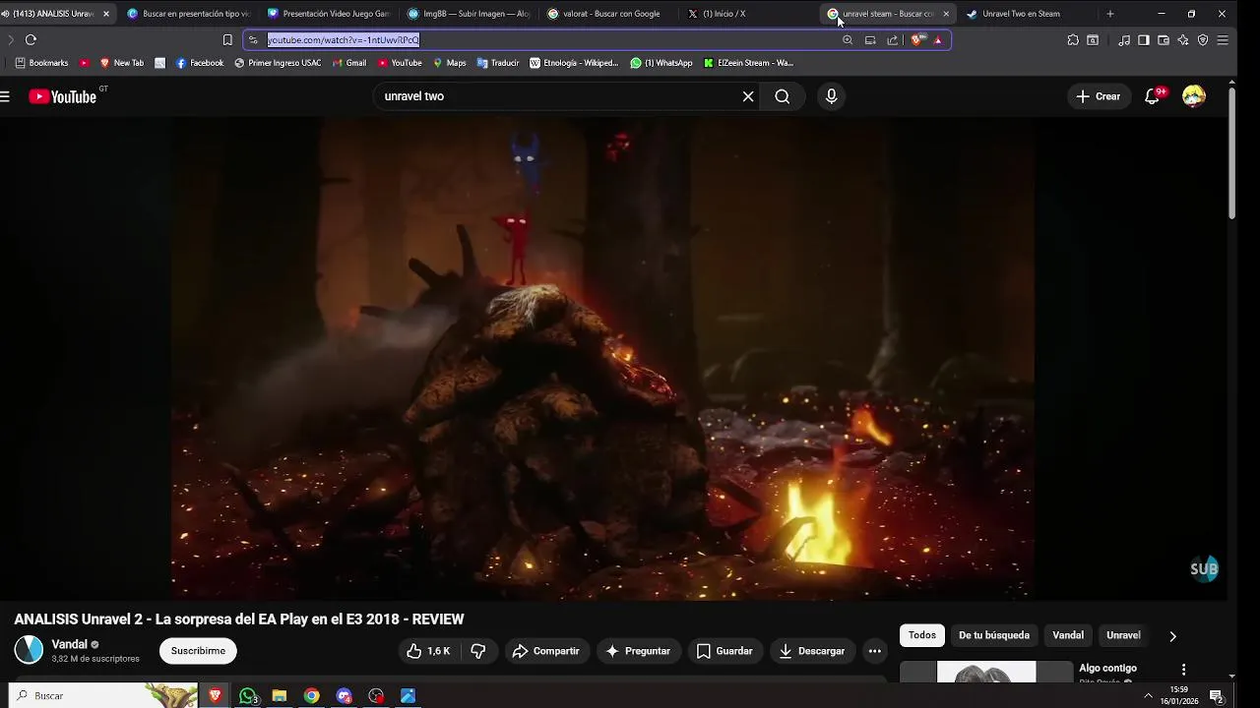The width and height of the screenshot is (1260, 708).
Task: Subscribe with the Suscribirme button
Action: [x=198, y=651]
